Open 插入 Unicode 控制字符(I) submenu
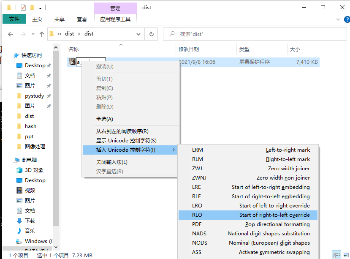The image size is (350, 259). (x=130, y=150)
